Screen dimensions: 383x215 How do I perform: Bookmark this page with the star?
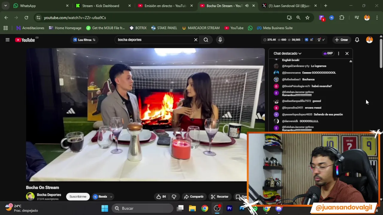(307, 18)
